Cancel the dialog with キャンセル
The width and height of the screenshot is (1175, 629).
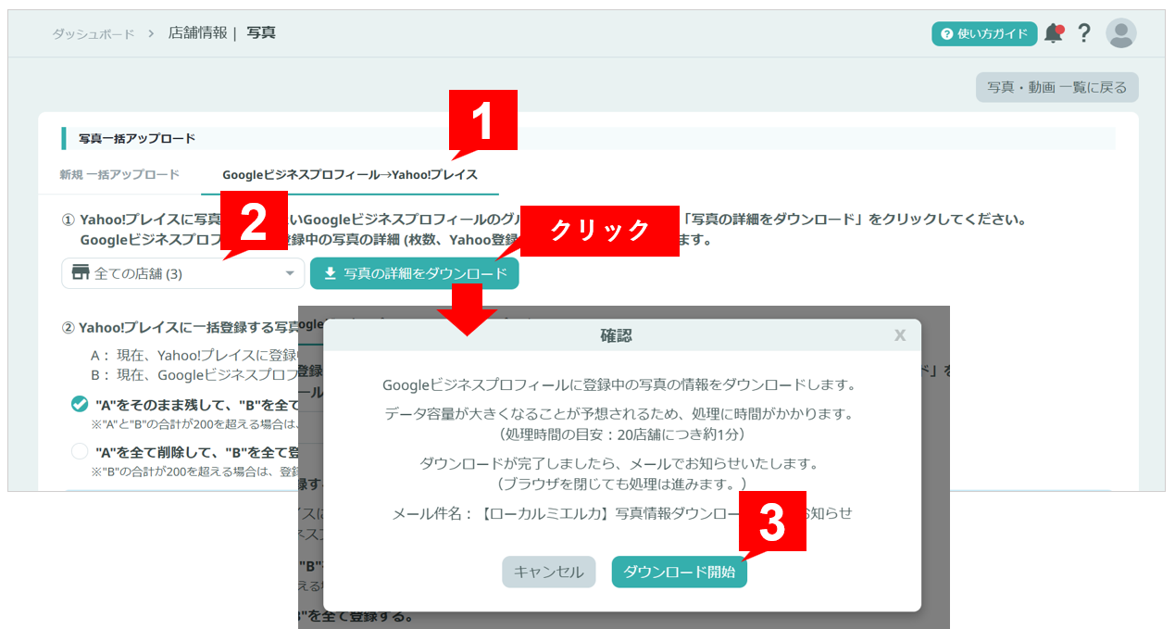[x=549, y=572]
